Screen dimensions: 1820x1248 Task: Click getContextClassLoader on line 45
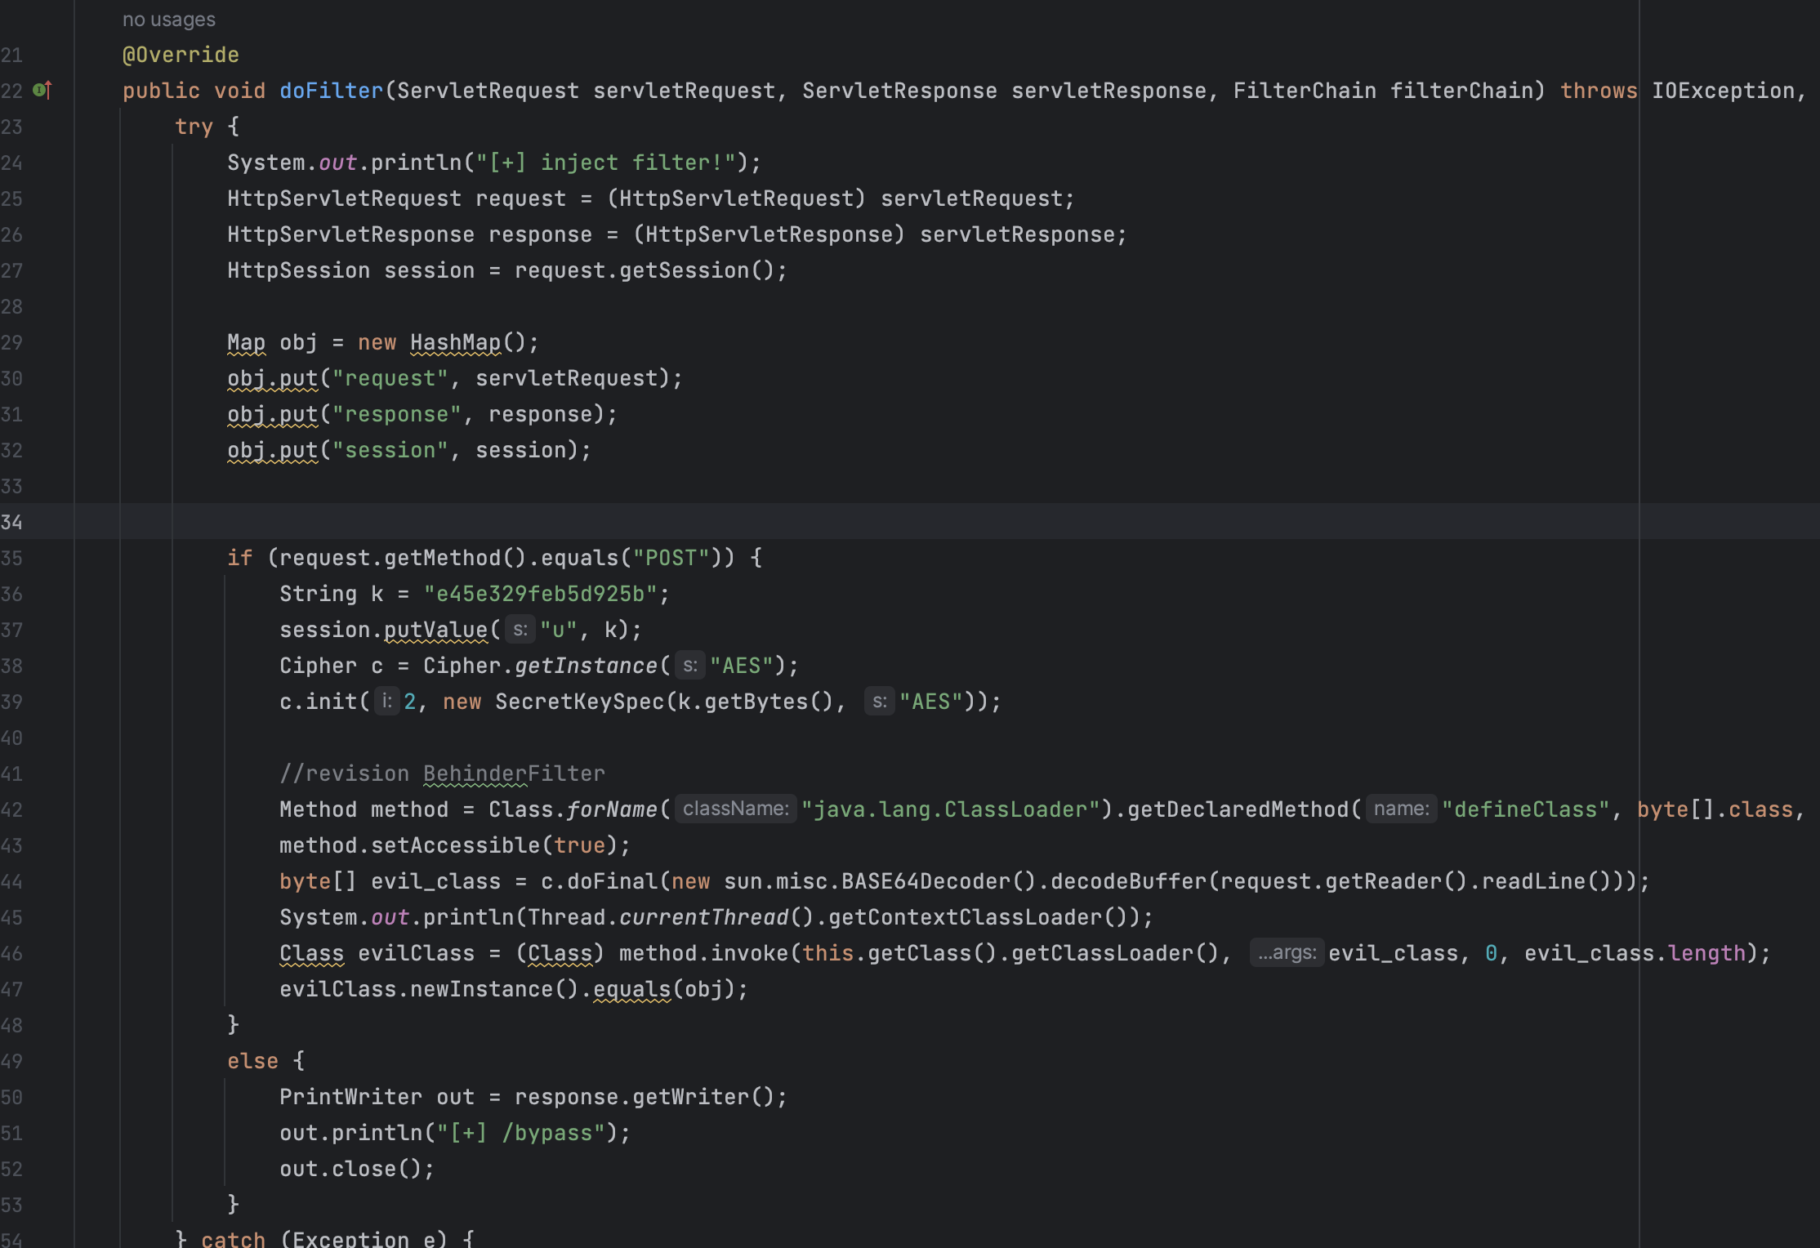(x=965, y=917)
